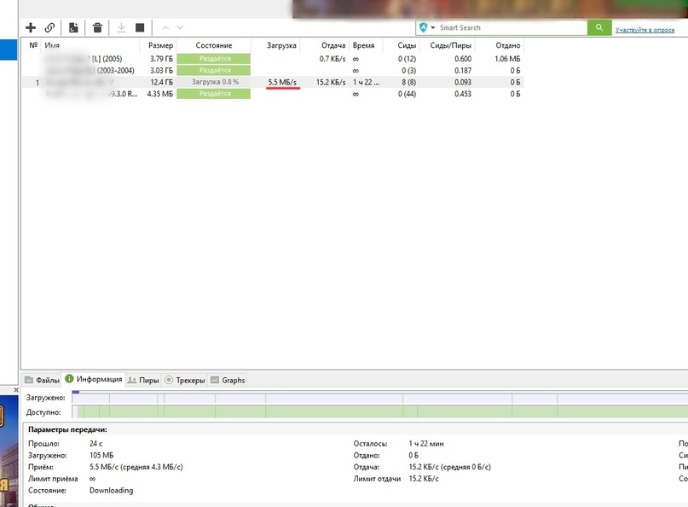Click the Доступно availability bar
The image size is (688, 507).
[379, 411]
